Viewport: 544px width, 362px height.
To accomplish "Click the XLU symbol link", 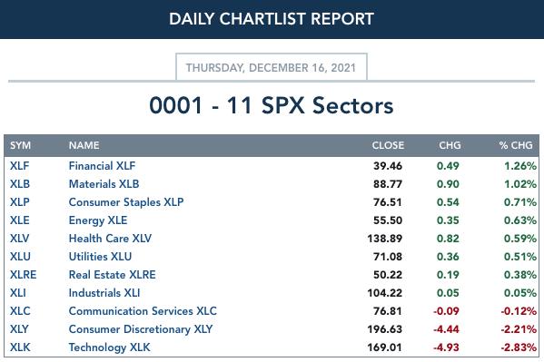I will (x=20, y=257).
